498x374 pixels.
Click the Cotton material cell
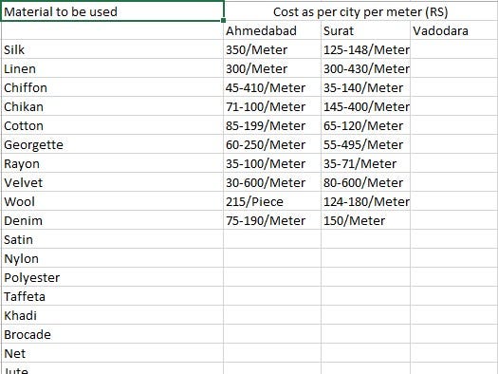click(x=113, y=125)
